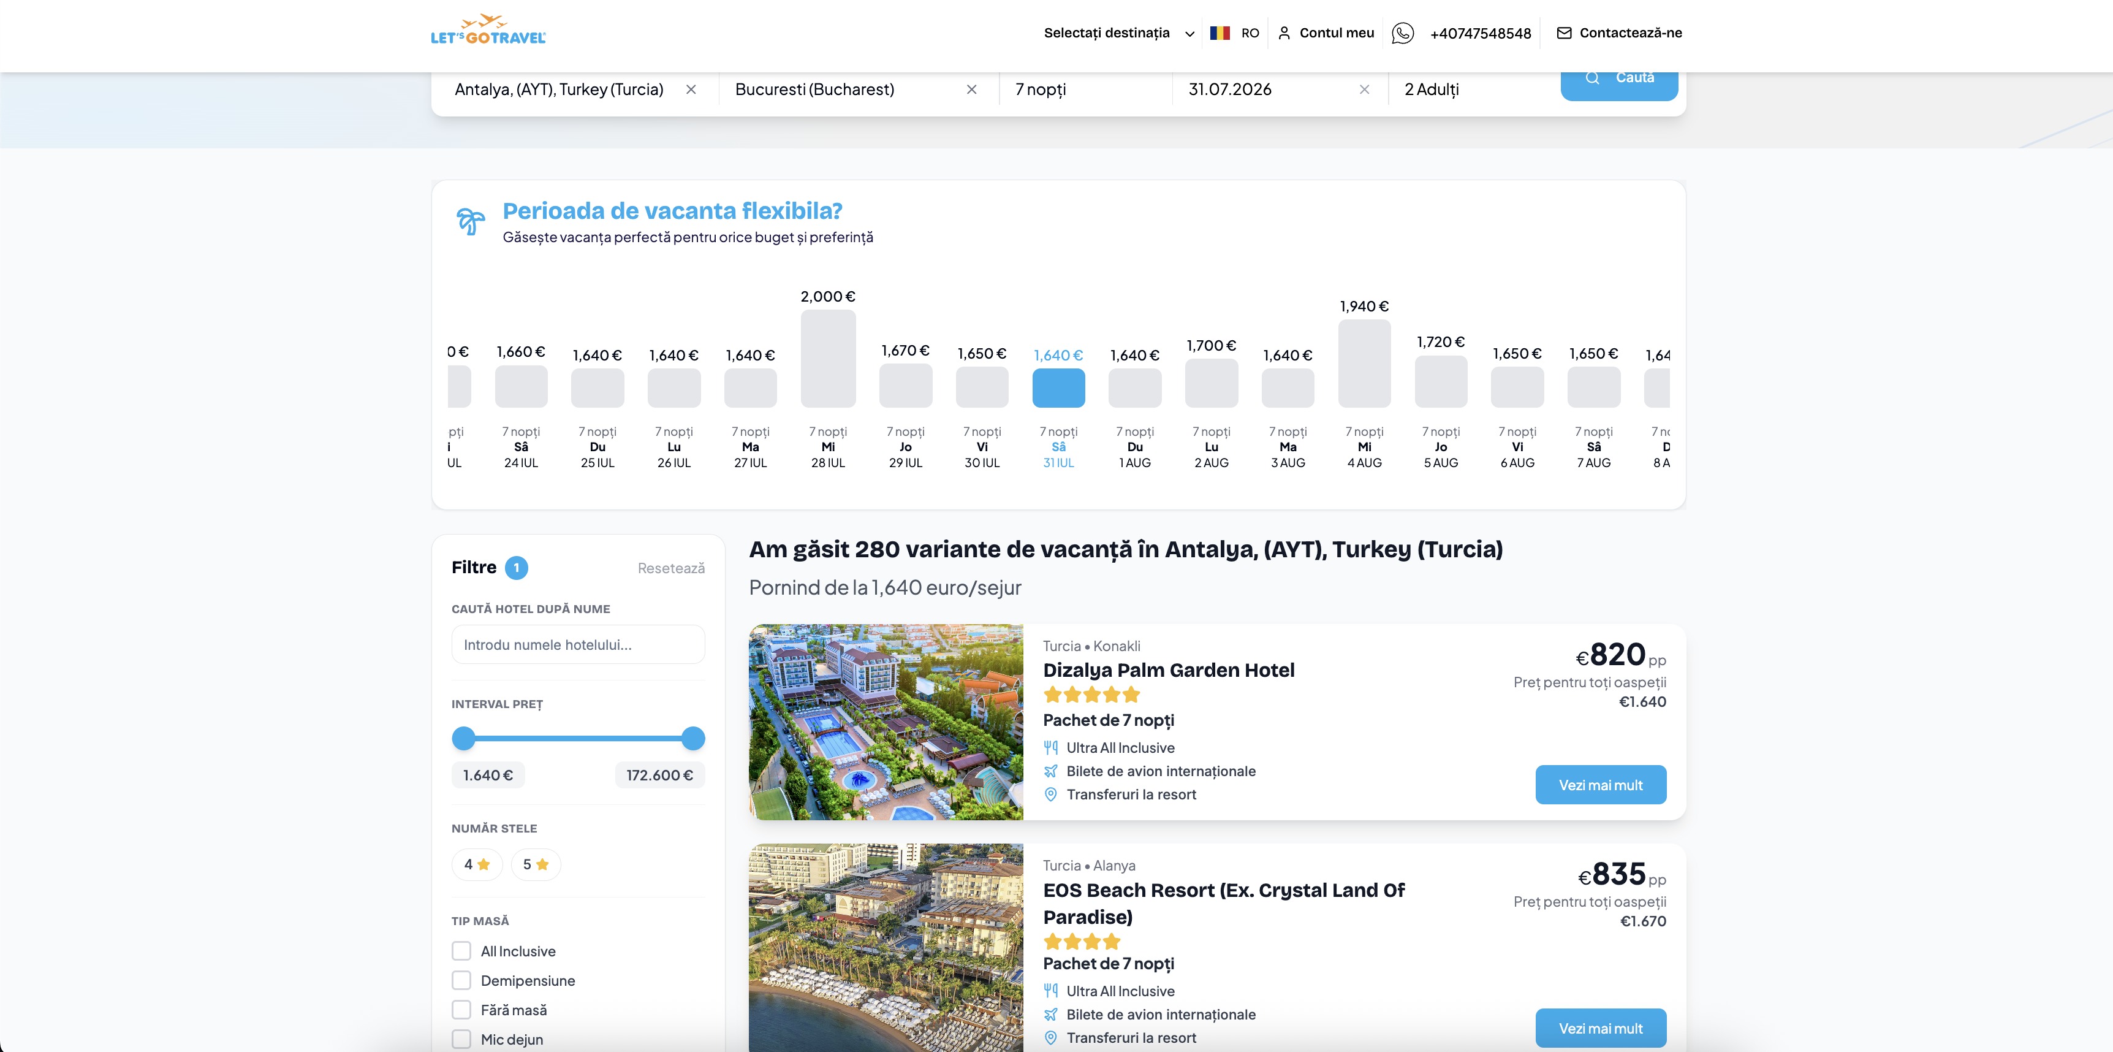This screenshot has height=1052, width=2113.
Task: Select the 27 IUL price bar
Action: pyautogui.click(x=749, y=387)
